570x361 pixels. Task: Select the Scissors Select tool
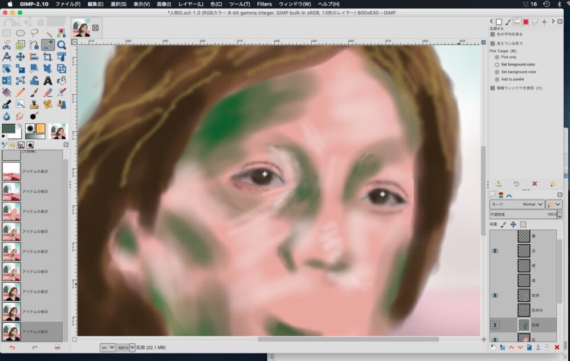(7, 44)
